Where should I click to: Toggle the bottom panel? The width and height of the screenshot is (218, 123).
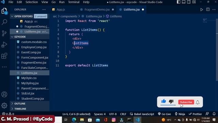point(184,2)
